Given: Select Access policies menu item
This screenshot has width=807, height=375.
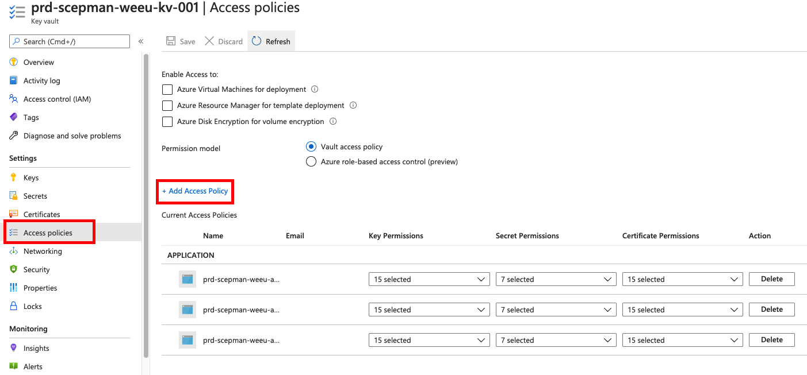Looking at the screenshot, I should click(x=48, y=233).
